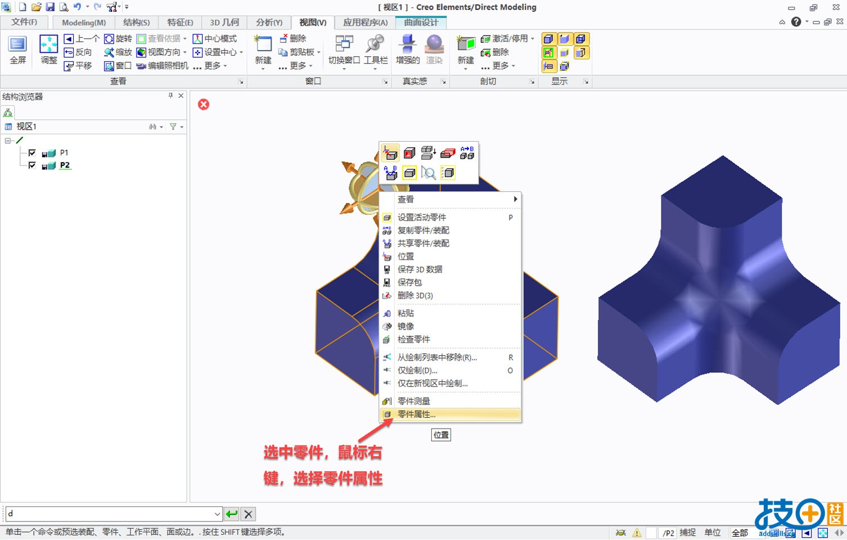Click the 工具栏 button
847x540 pixels.
tap(376, 52)
